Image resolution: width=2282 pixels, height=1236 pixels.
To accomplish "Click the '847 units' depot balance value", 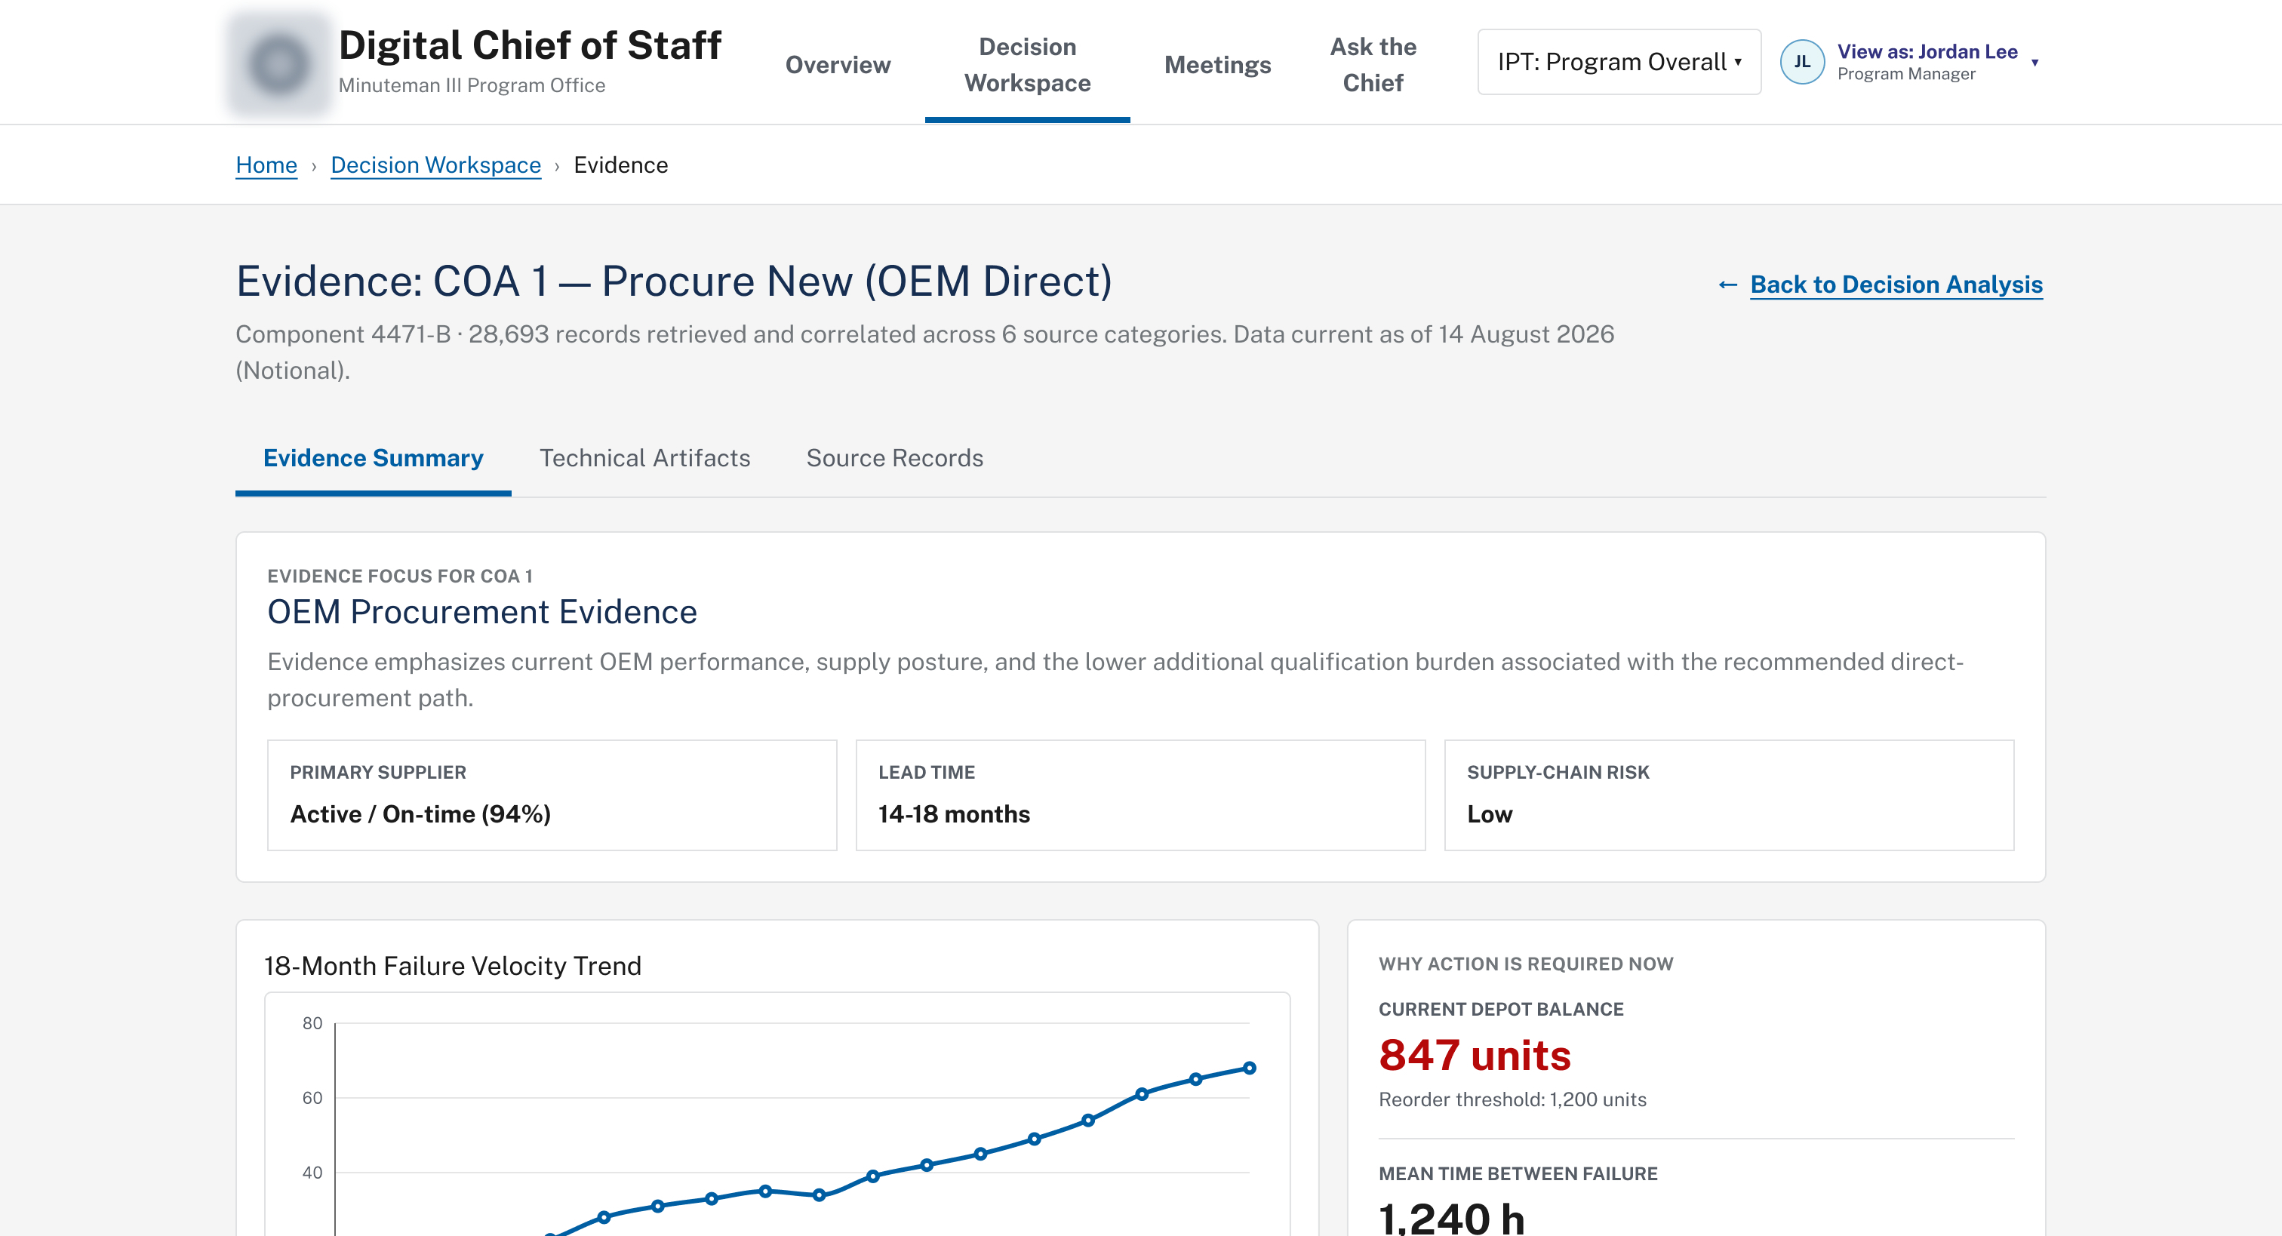I will point(1475,1055).
